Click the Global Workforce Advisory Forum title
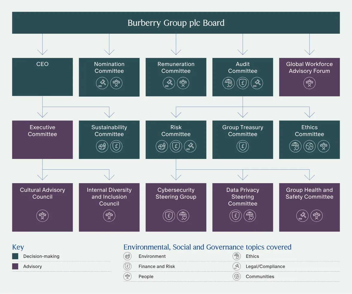 (309, 68)
